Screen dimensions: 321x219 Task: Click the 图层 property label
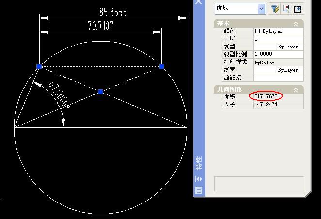tap(229, 39)
